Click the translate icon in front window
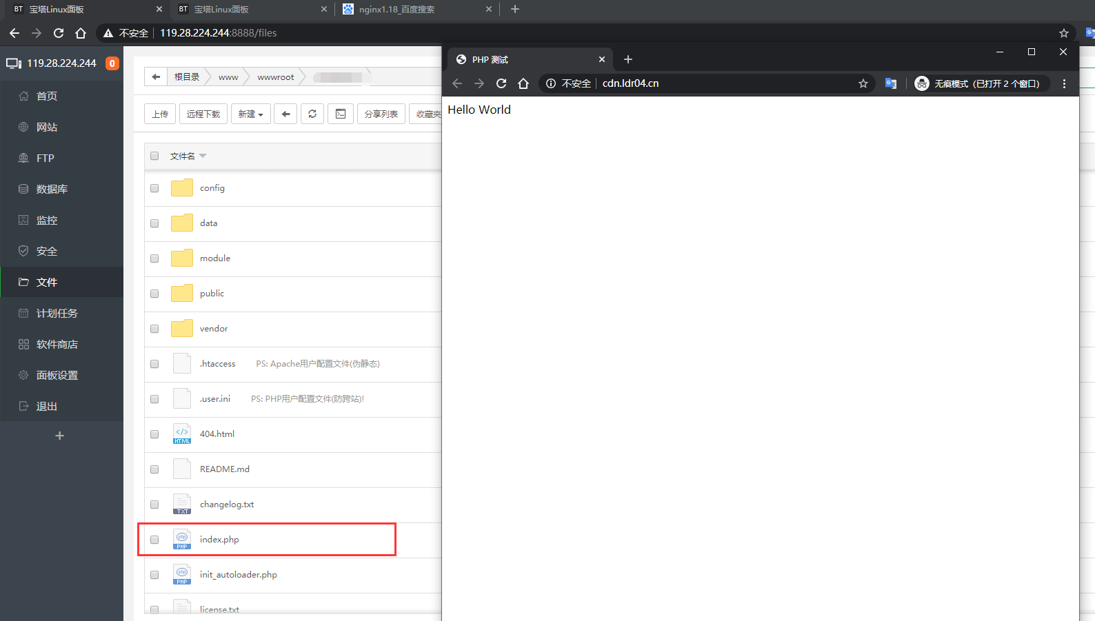 click(891, 83)
